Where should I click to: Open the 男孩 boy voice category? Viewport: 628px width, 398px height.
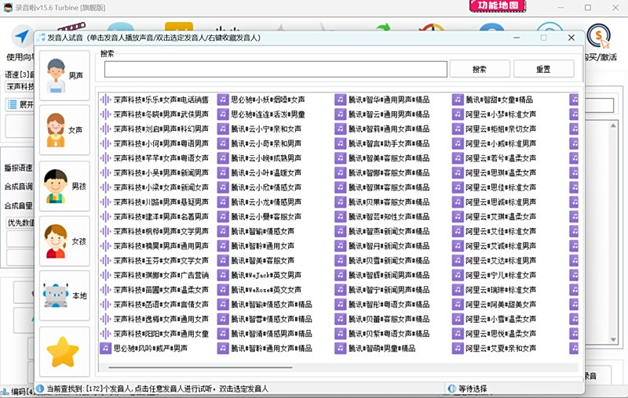(64, 185)
